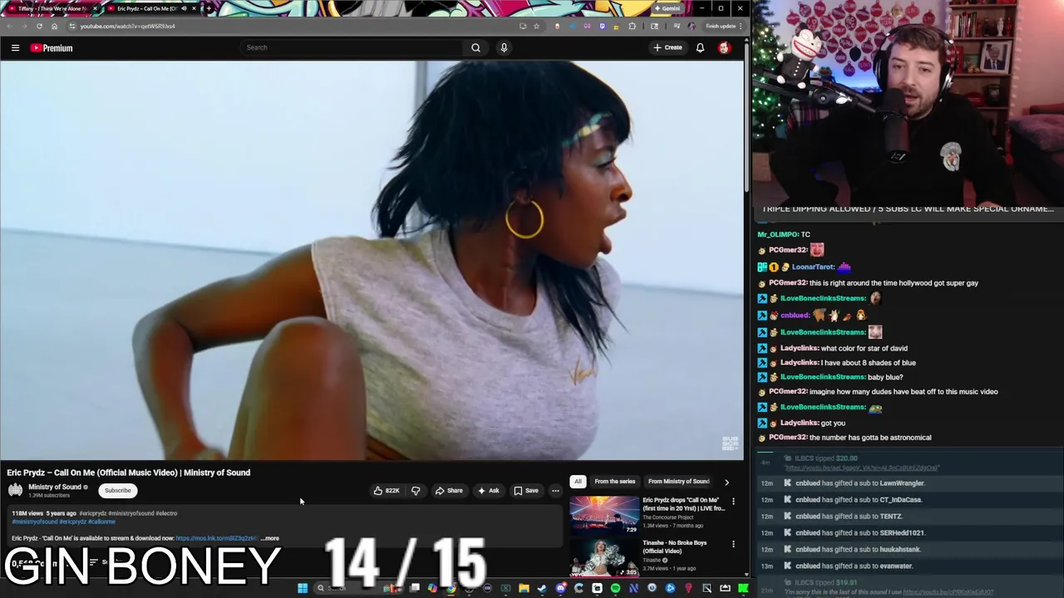The image size is (1064, 598).
Task: Click the '118M views 5 years ago' text
Action: tap(44, 513)
